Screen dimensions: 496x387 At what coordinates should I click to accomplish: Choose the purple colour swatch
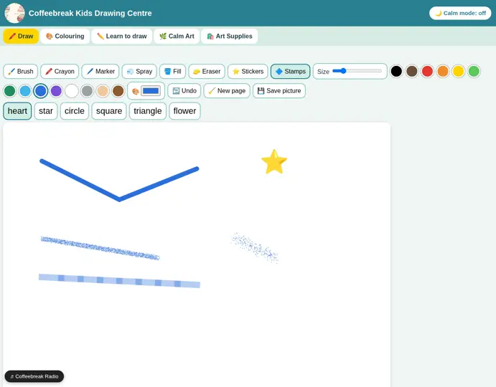click(56, 91)
